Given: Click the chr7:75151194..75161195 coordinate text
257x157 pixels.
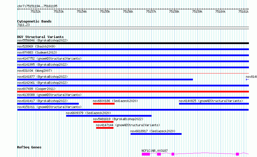Looking at the screenshot, I should point(37,6).
